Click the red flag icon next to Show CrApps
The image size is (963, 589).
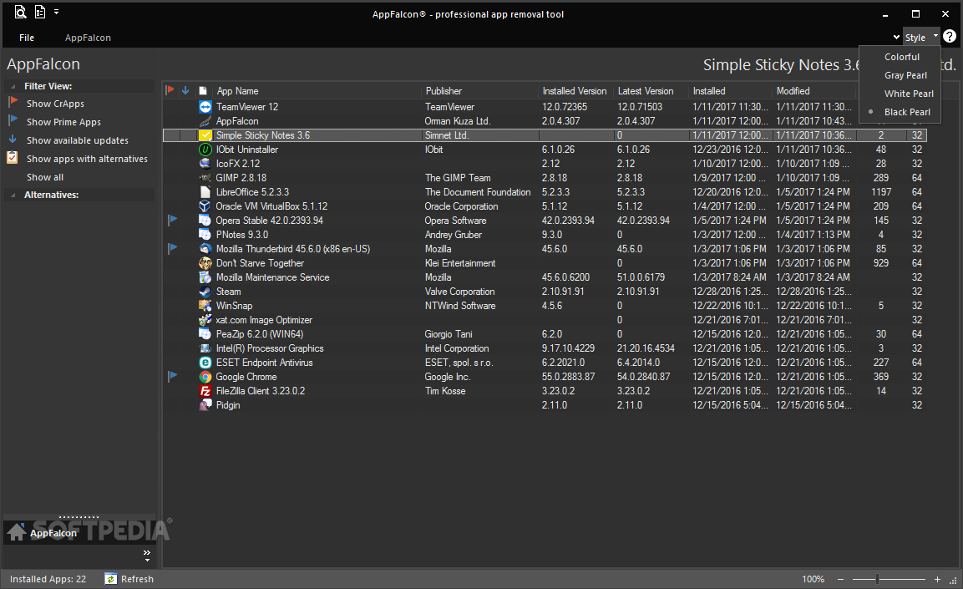[x=13, y=102]
